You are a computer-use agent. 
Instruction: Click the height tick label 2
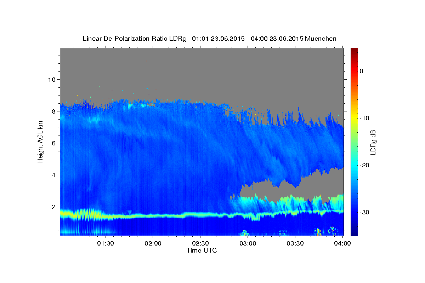53,207
